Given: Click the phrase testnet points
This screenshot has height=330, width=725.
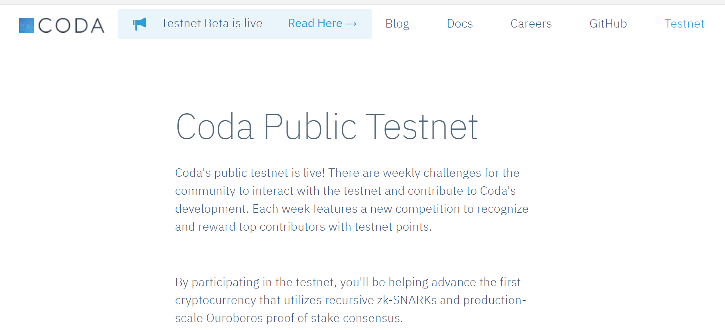Looking at the screenshot, I should tap(392, 227).
